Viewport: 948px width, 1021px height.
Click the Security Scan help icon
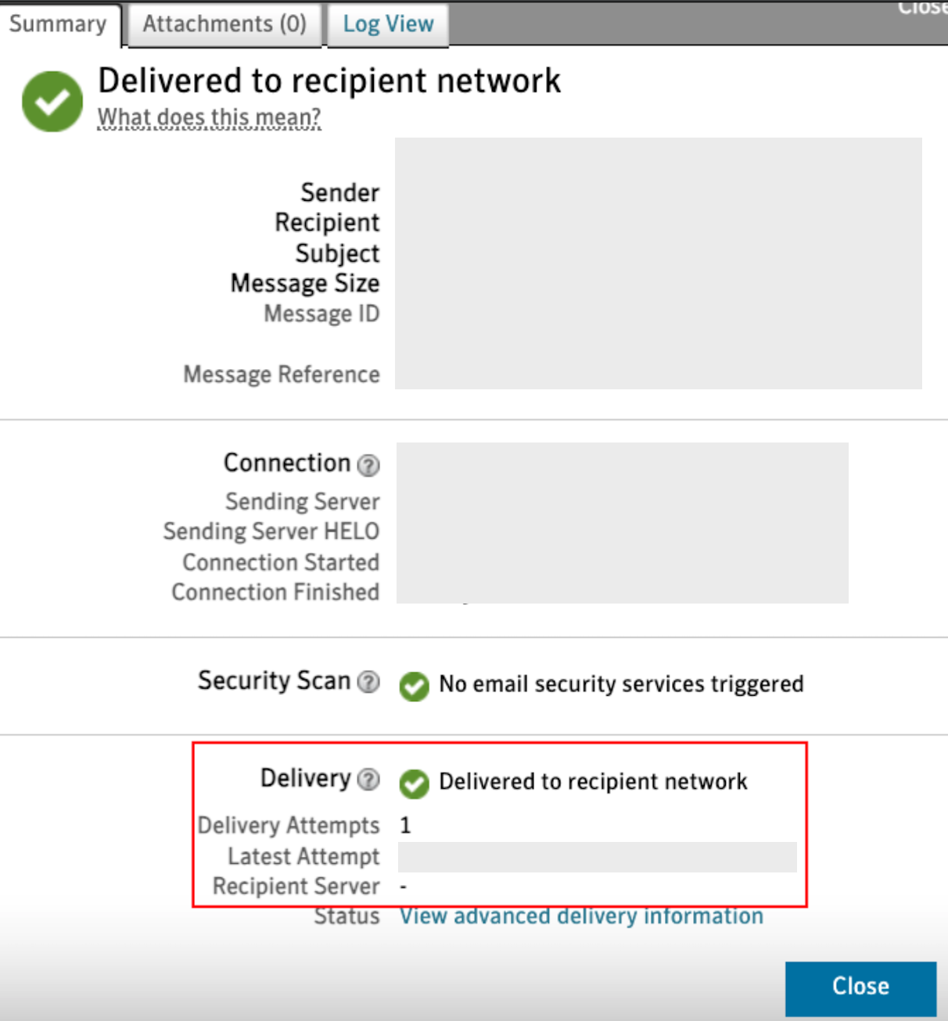368,682
